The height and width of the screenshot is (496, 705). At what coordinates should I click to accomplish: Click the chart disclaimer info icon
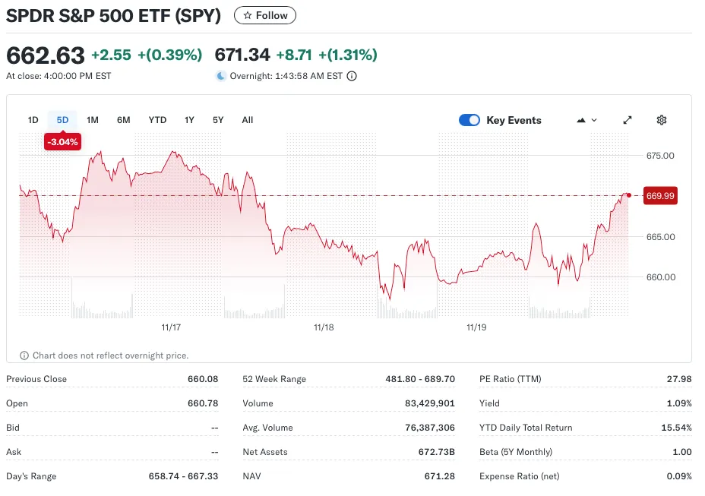(24, 355)
